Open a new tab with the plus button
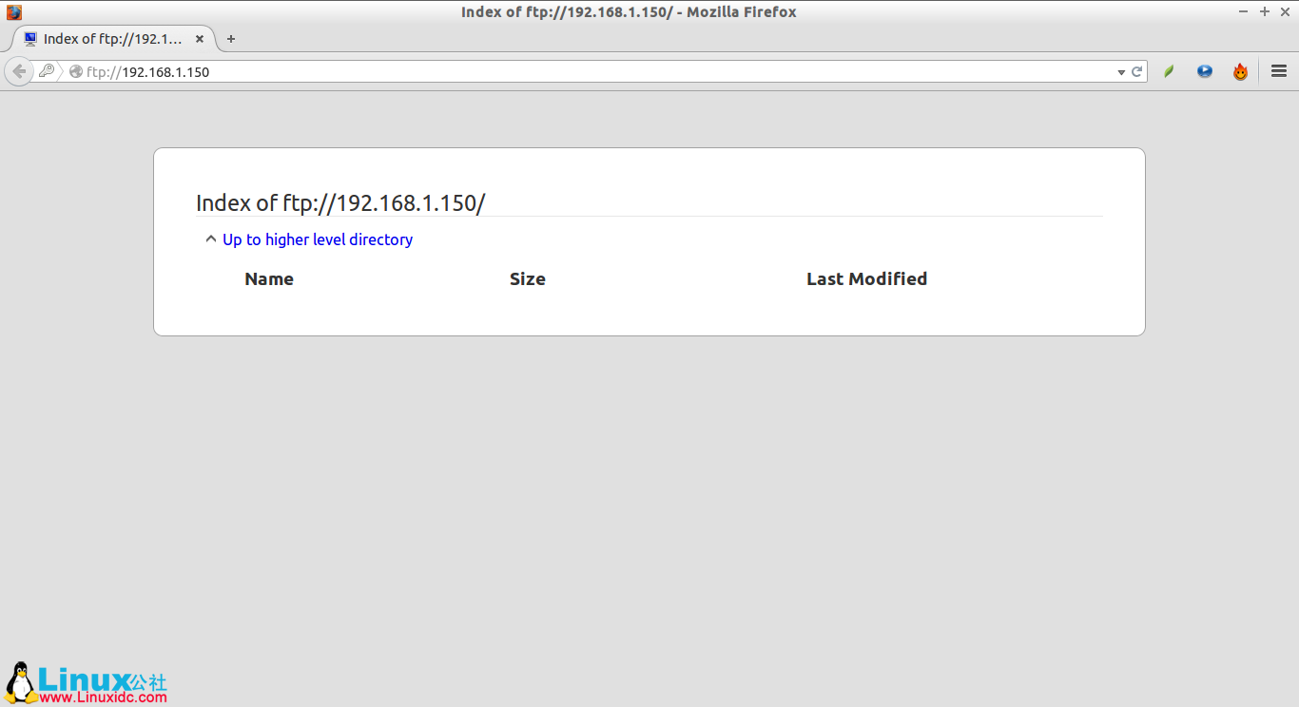The width and height of the screenshot is (1299, 707). 230,39
